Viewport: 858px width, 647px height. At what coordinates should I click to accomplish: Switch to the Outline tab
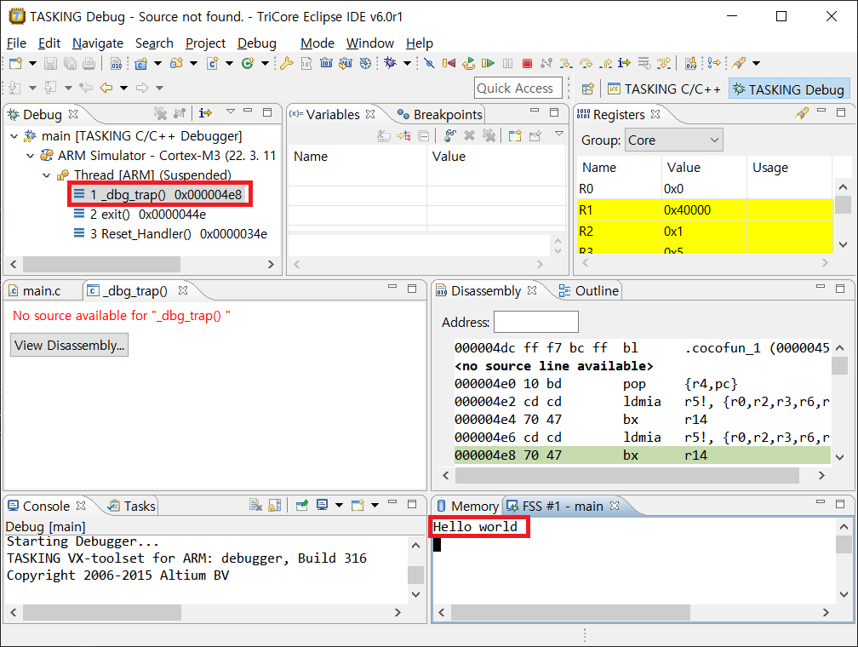[x=589, y=290]
